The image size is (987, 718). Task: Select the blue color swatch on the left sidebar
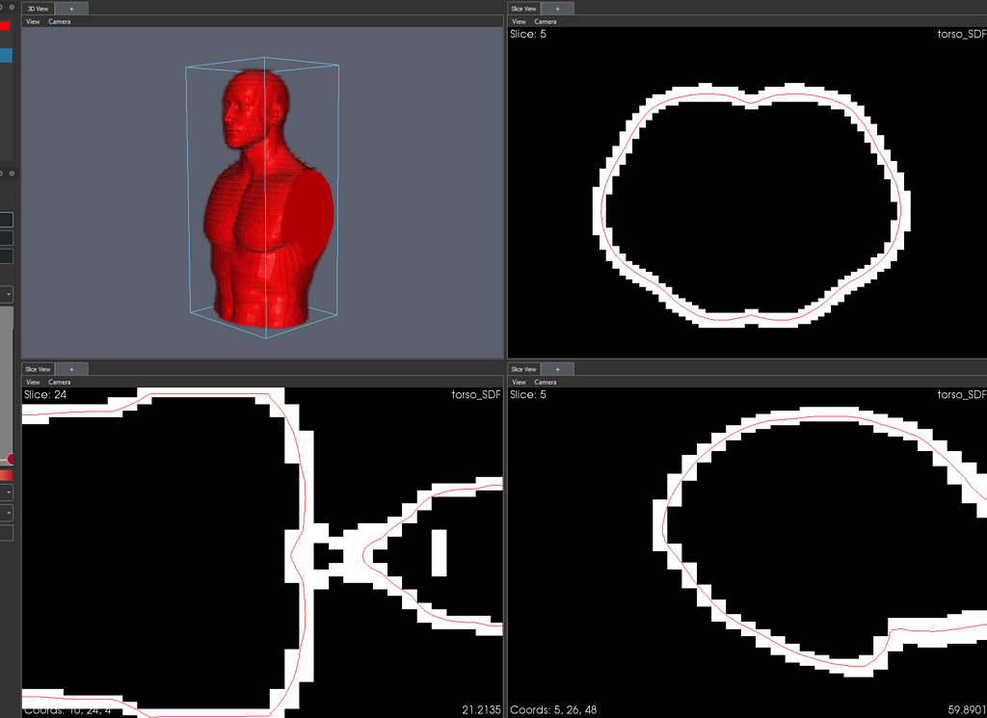[x=7, y=54]
